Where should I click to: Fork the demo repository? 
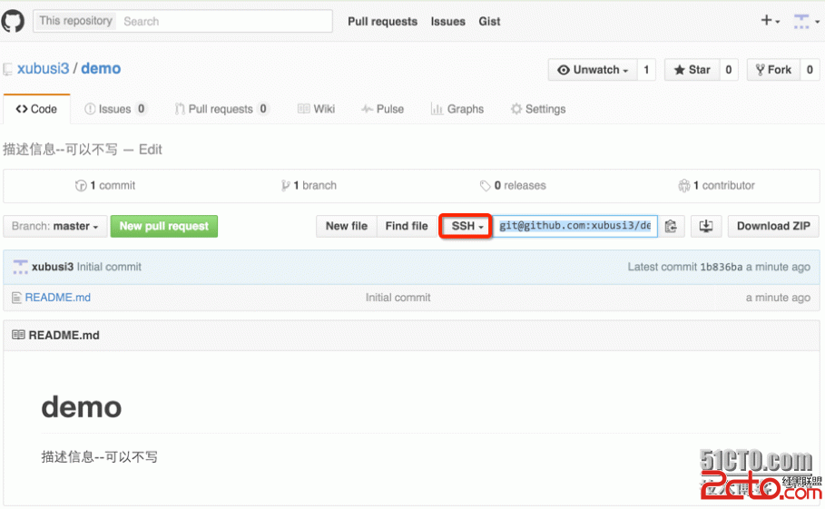(773, 70)
